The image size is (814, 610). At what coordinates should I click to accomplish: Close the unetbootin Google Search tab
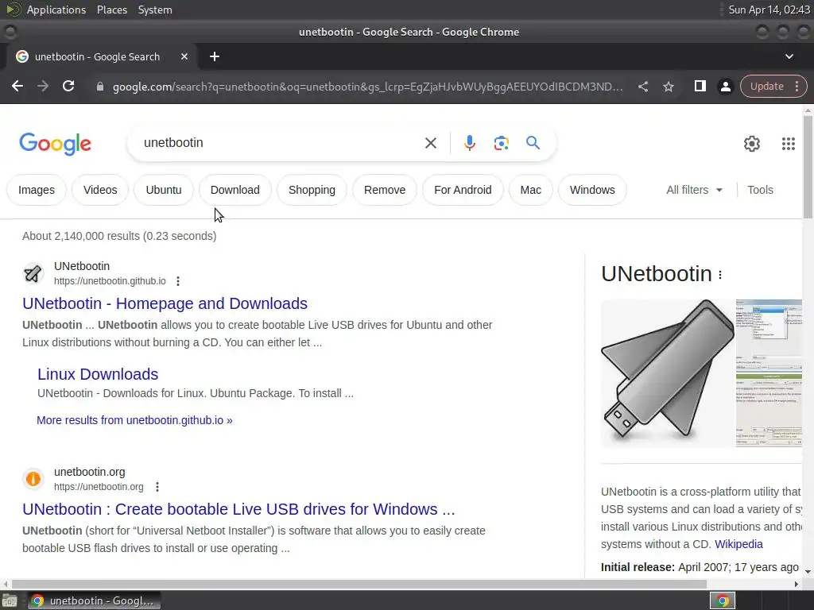pos(184,56)
